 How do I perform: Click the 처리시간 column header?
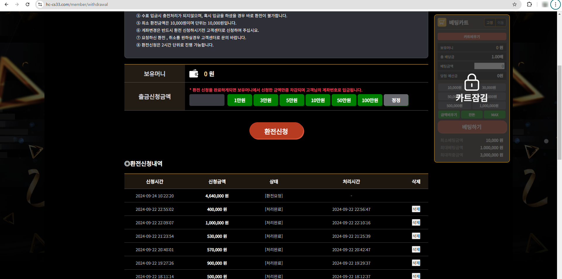(351, 182)
